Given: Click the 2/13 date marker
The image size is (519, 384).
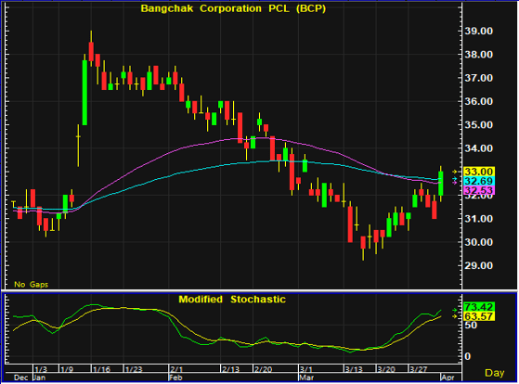Looking at the screenshot, I should [x=230, y=369].
